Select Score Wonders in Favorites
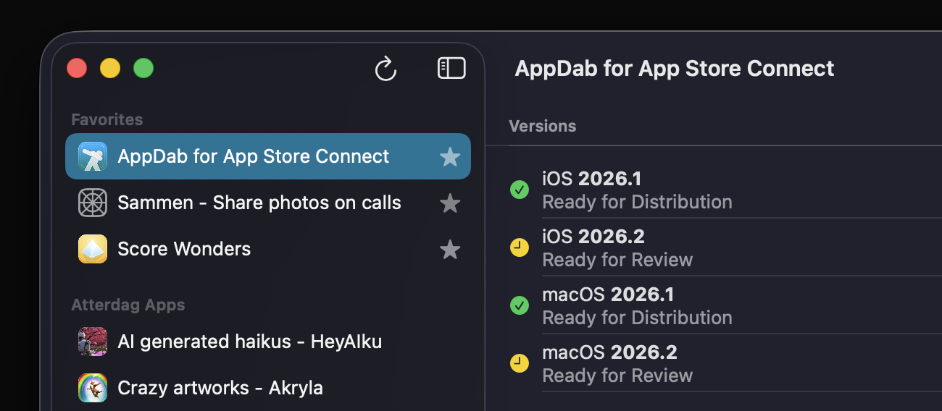Image resolution: width=942 pixels, height=411 pixels. 268,249
